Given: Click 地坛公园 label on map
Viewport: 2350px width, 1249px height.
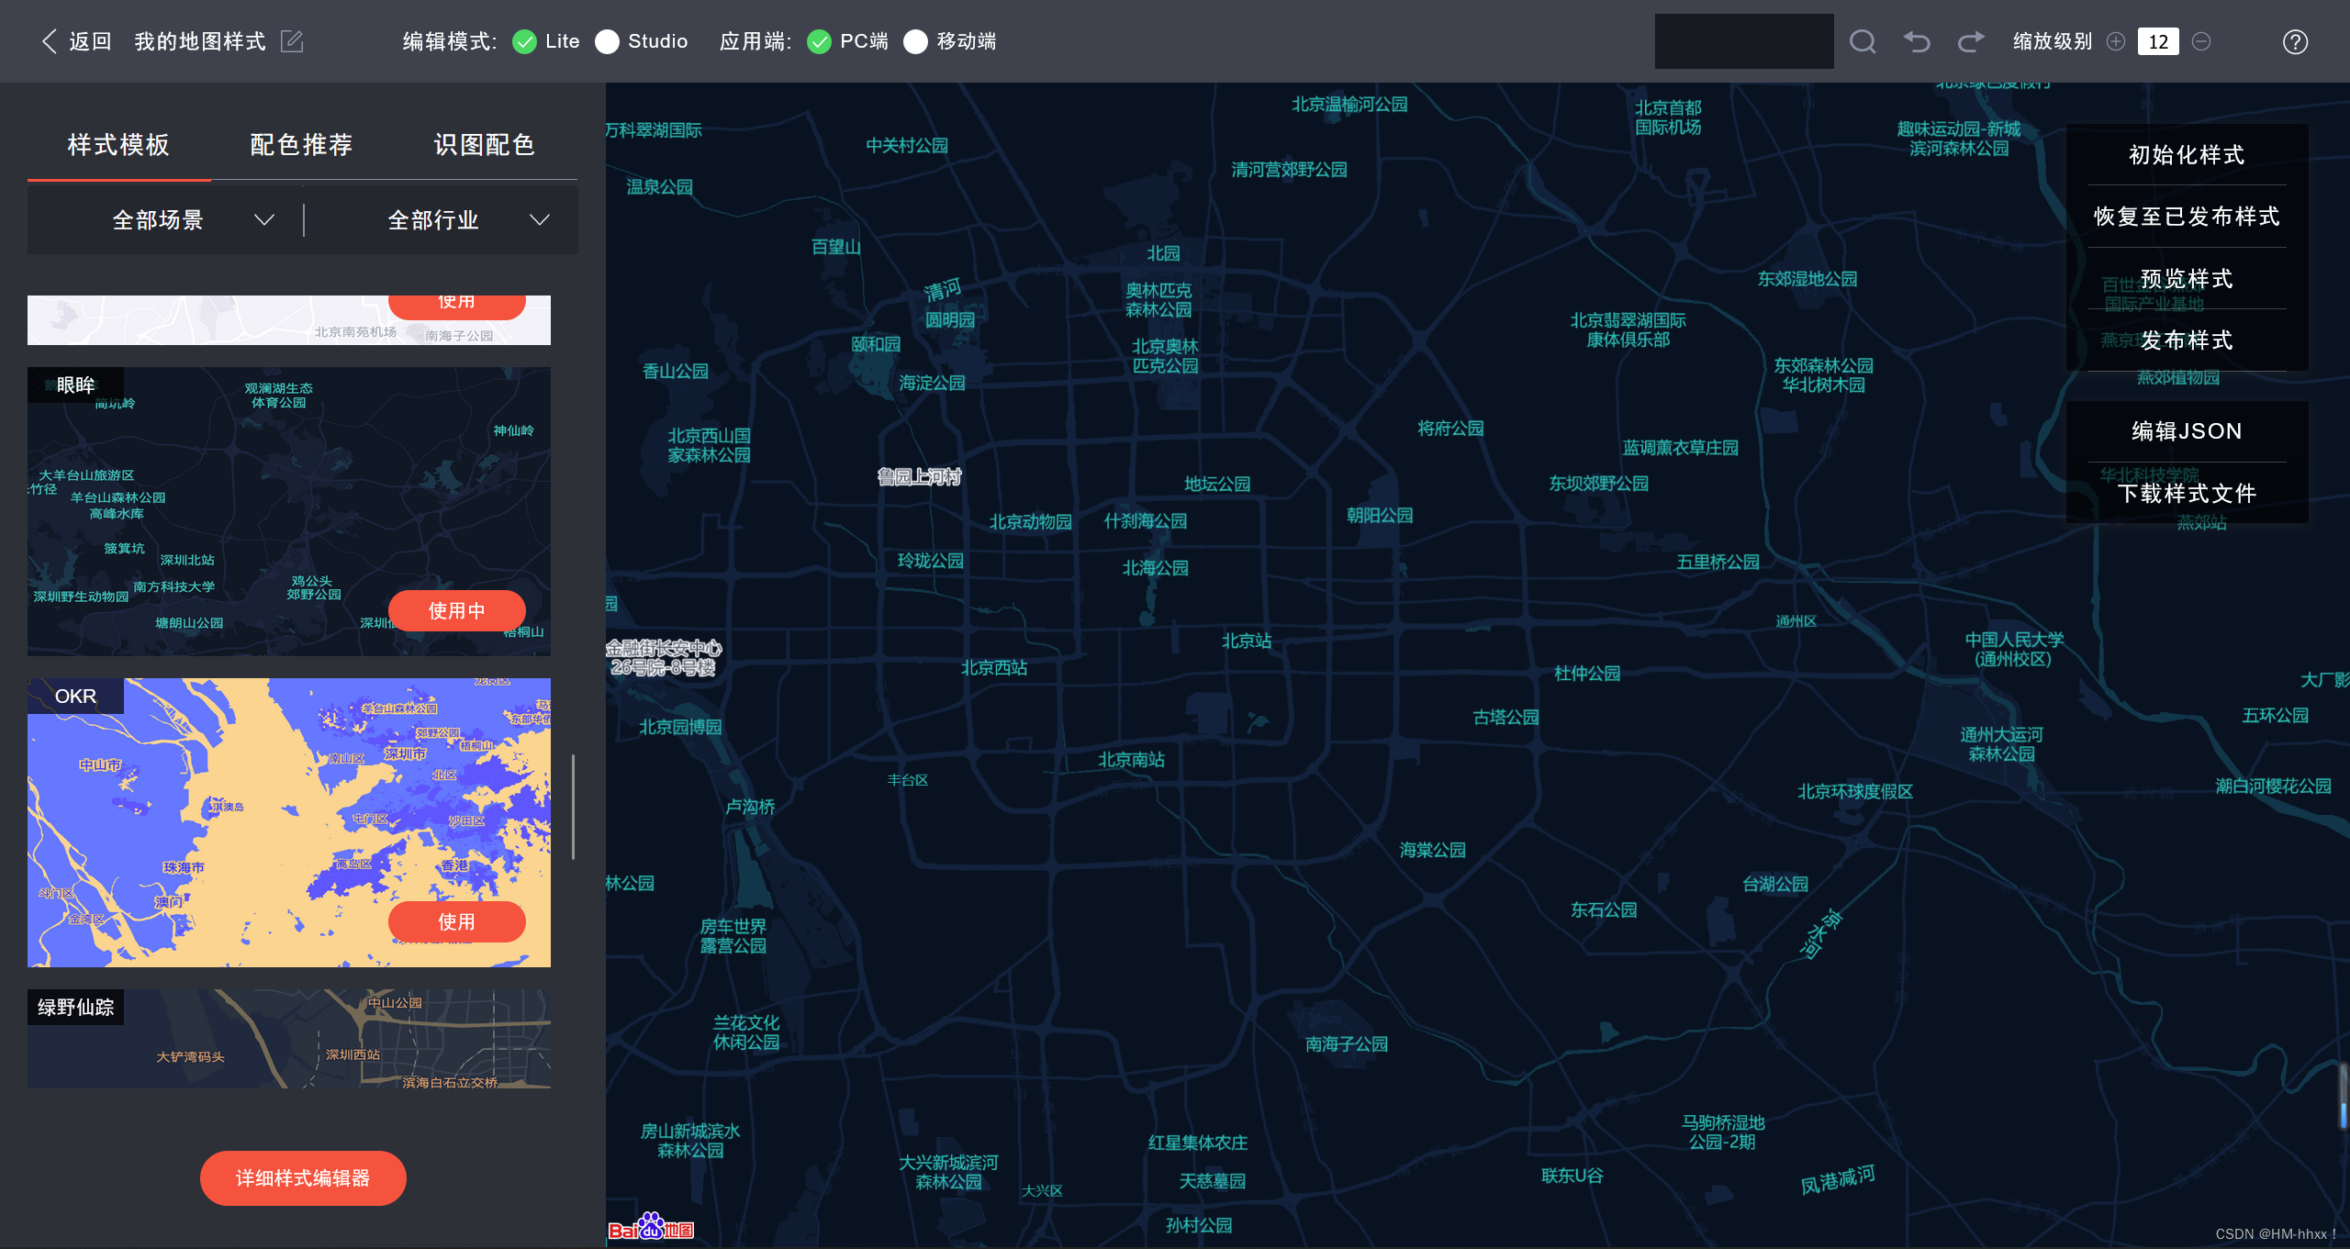Looking at the screenshot, I should coord(1217,484).
